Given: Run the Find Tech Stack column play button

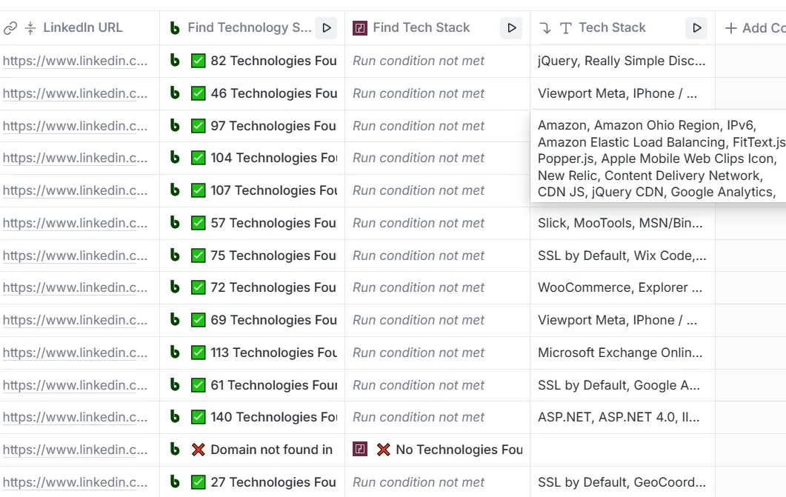Looking at the screenshot, I should click(511, 27).
